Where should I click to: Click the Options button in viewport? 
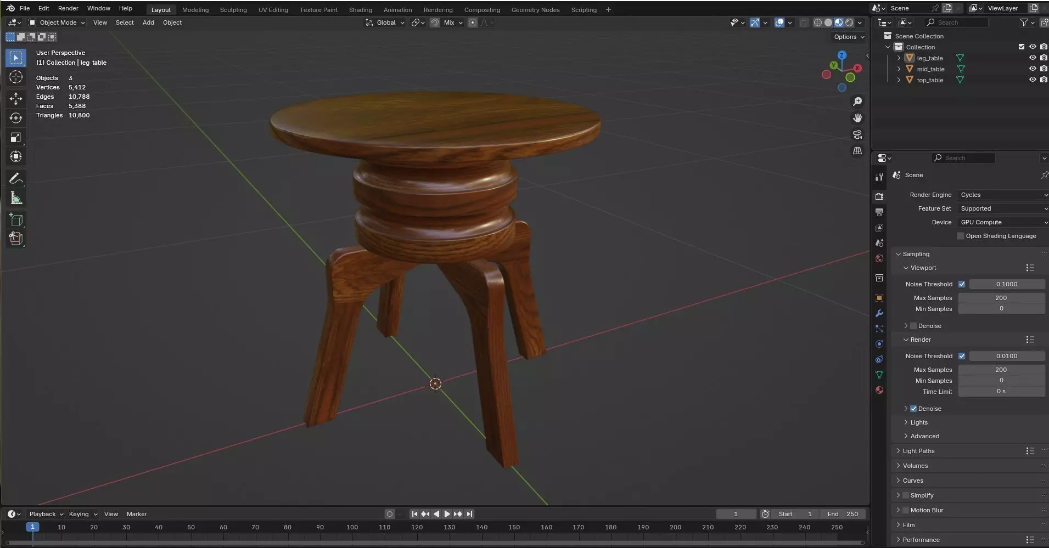pos(849,37)
